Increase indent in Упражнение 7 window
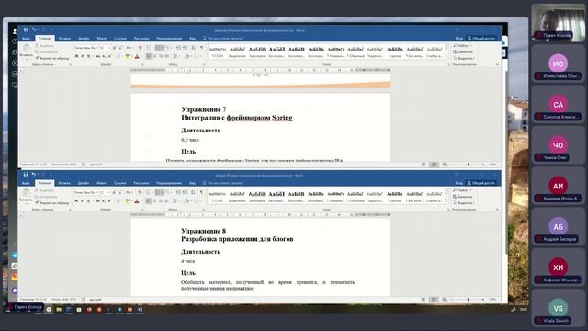The height and width of the screenshot is (331, 588). tap(185, 48)
